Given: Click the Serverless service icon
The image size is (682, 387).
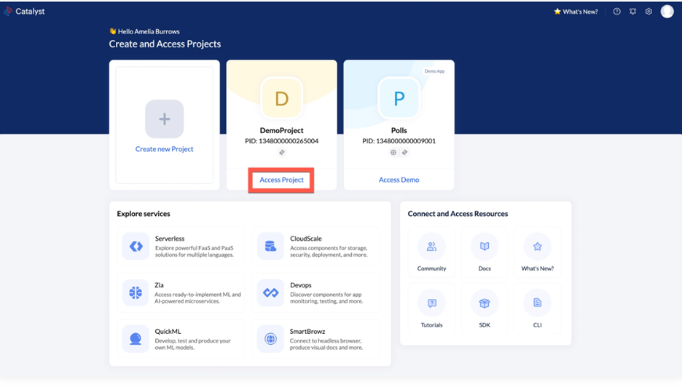Looking at the screenshot, I should (x=136, y=247).
